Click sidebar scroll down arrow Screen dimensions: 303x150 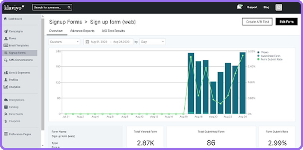click(x=43, y=146)
